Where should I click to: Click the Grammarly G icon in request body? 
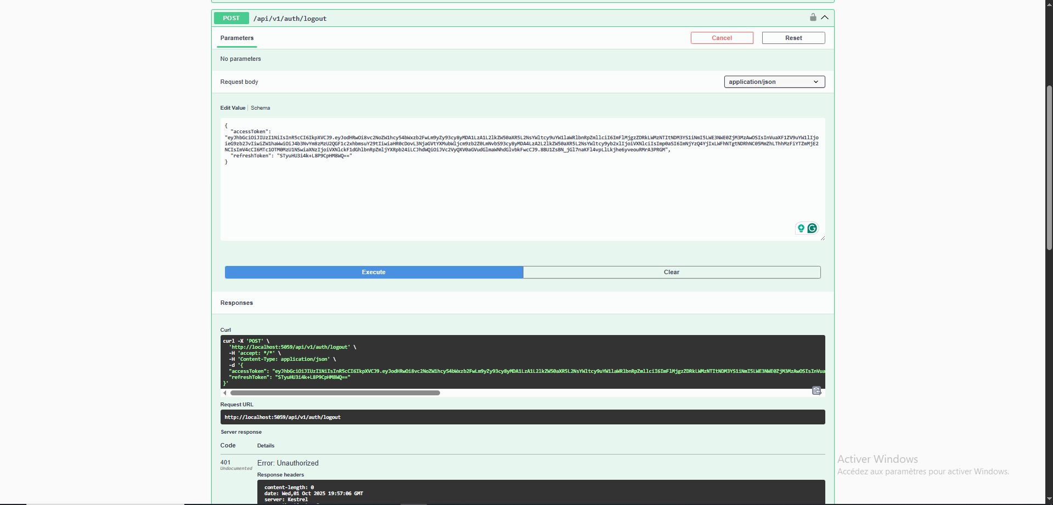[x=812, y=228]
